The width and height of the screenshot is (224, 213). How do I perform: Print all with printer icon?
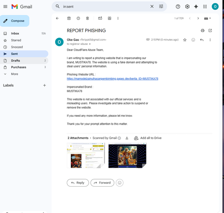click(x=202, y=30)
